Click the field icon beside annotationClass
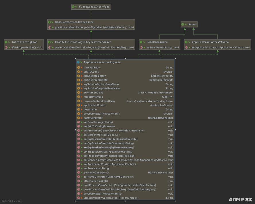 [x=79, y=93]
